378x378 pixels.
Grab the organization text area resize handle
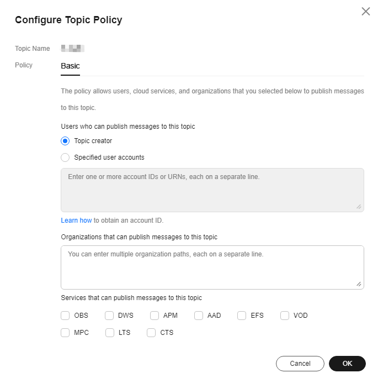tap(359, 284)
